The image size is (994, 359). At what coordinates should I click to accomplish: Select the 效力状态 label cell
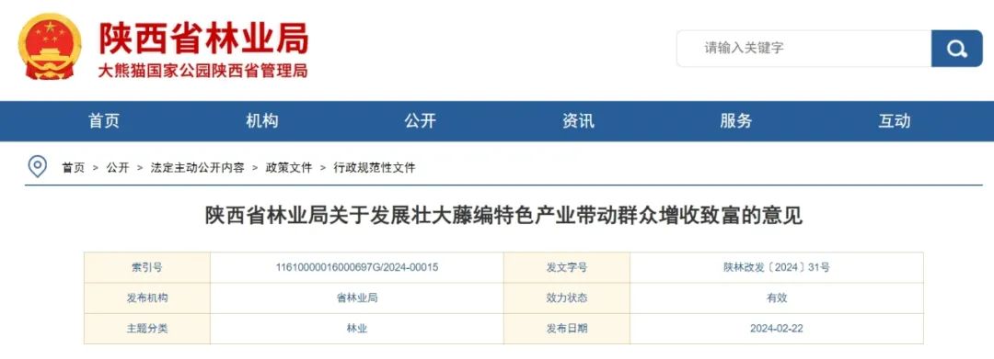[x=567, y=297]
